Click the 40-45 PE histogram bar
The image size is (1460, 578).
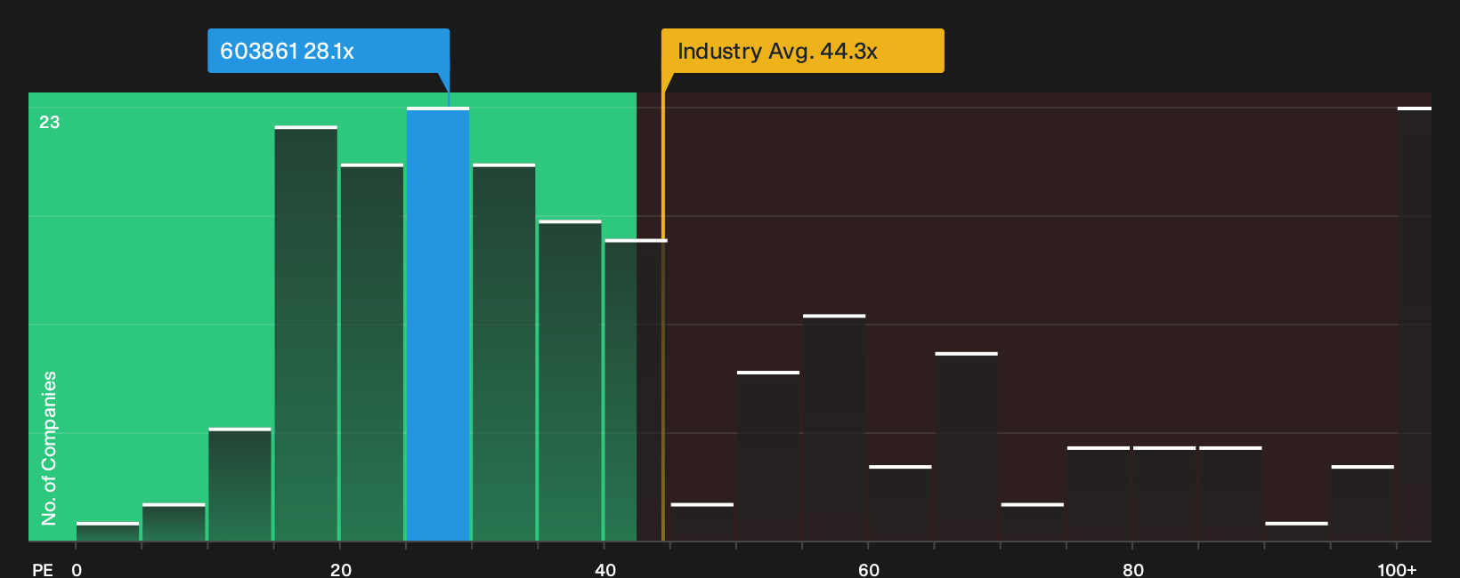(x=636, y=390)
